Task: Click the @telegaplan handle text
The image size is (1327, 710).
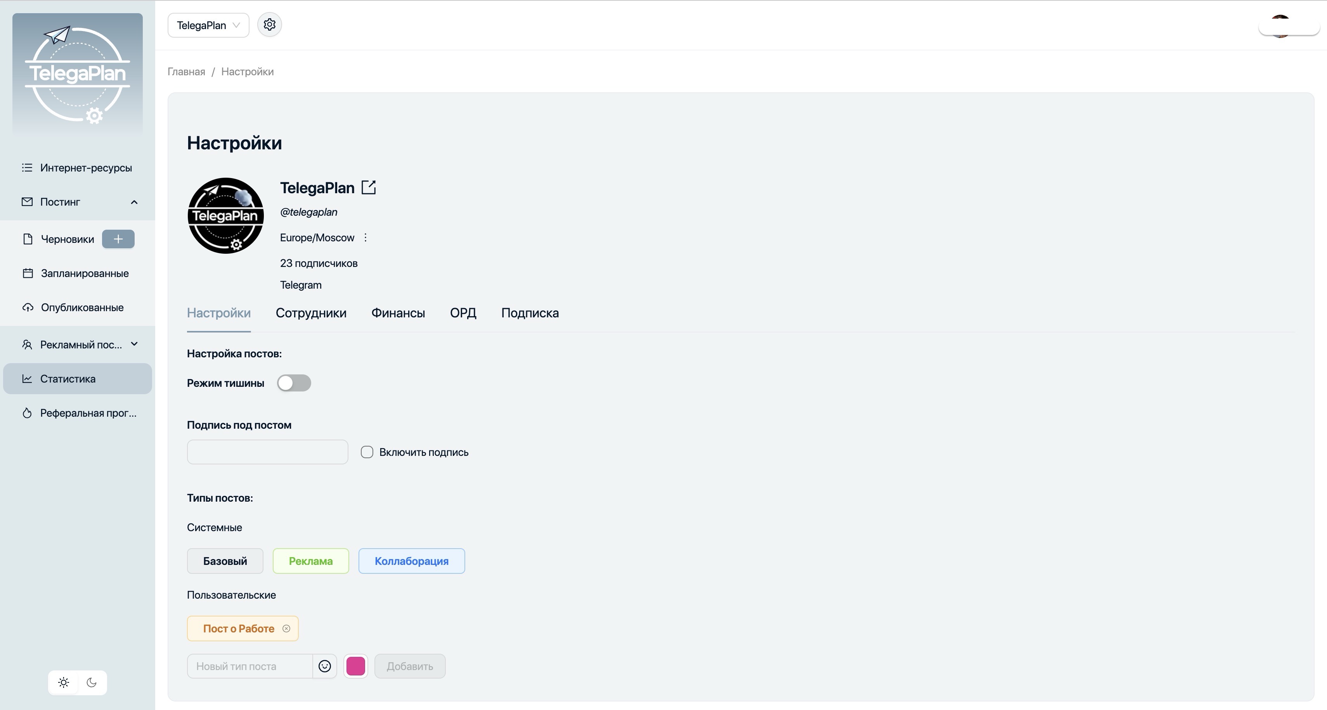Action: [308, 212]
